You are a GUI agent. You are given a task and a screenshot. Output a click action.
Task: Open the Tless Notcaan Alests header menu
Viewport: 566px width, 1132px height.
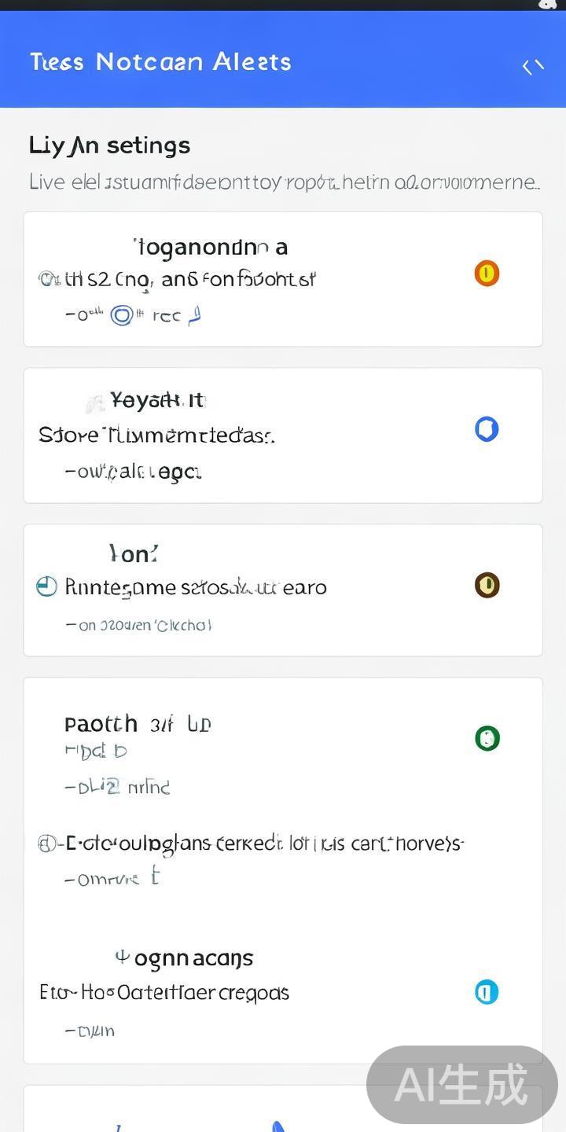[x=160, y=61]
